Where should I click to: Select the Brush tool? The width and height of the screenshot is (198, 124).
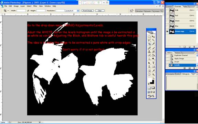coord(153,48)
